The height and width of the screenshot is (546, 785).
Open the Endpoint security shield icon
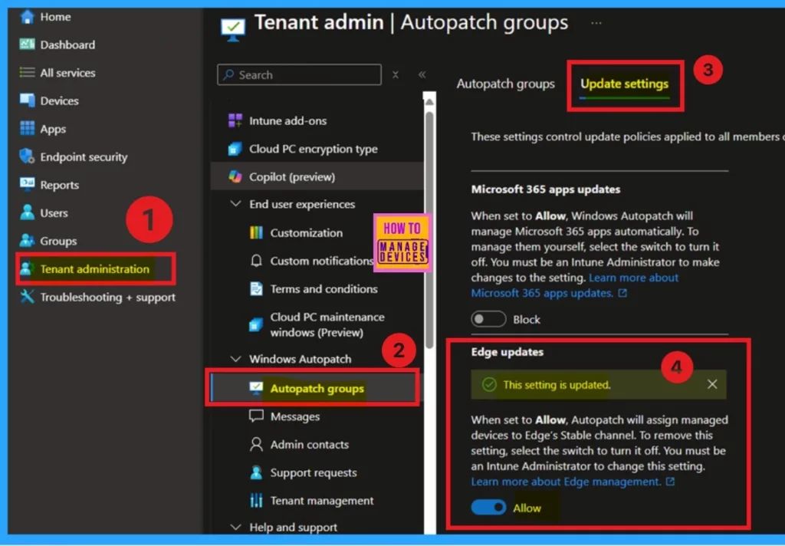(x=27, y=156)
